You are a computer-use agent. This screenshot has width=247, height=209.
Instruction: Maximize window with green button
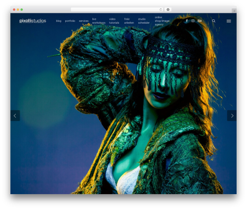coord(22,9)
